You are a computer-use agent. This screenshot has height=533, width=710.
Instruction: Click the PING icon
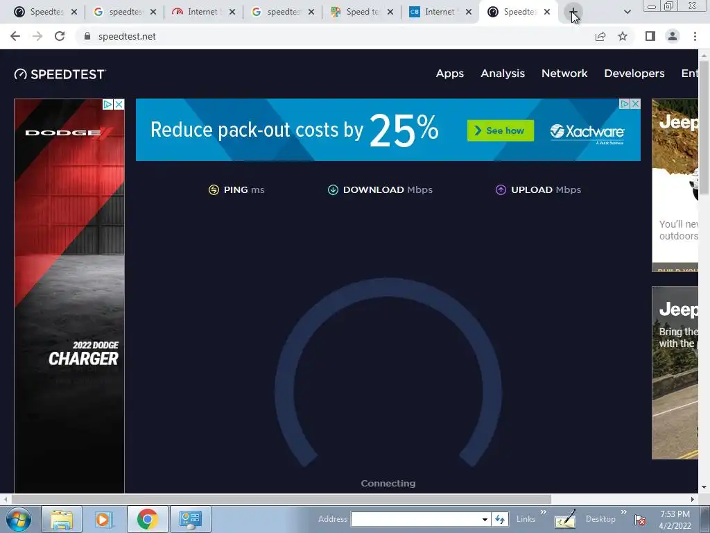214,190
